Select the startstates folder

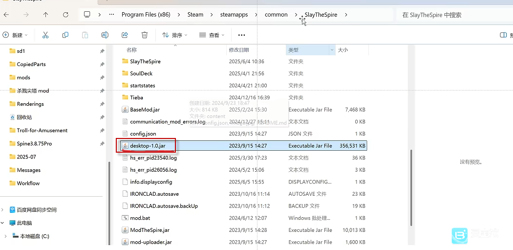point(143,85)
